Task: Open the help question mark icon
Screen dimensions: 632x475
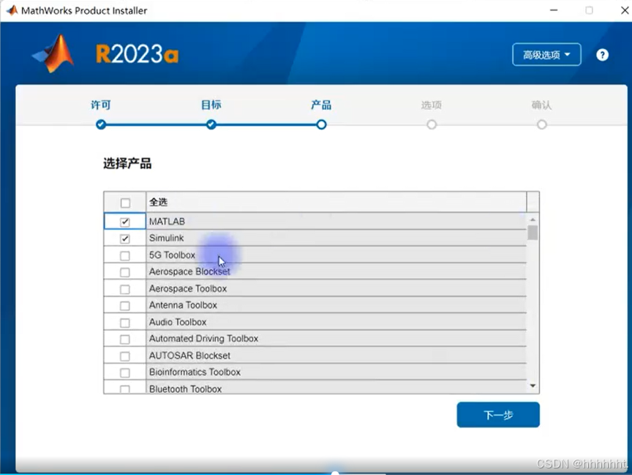Action: click(x=602, y=55)
